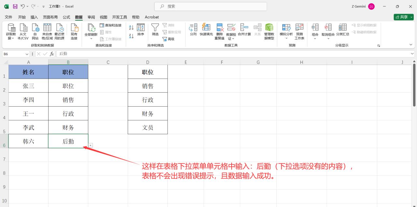Sort descending with the Z-A icon
Screen dimensions: 417x207
coord(132,36)
